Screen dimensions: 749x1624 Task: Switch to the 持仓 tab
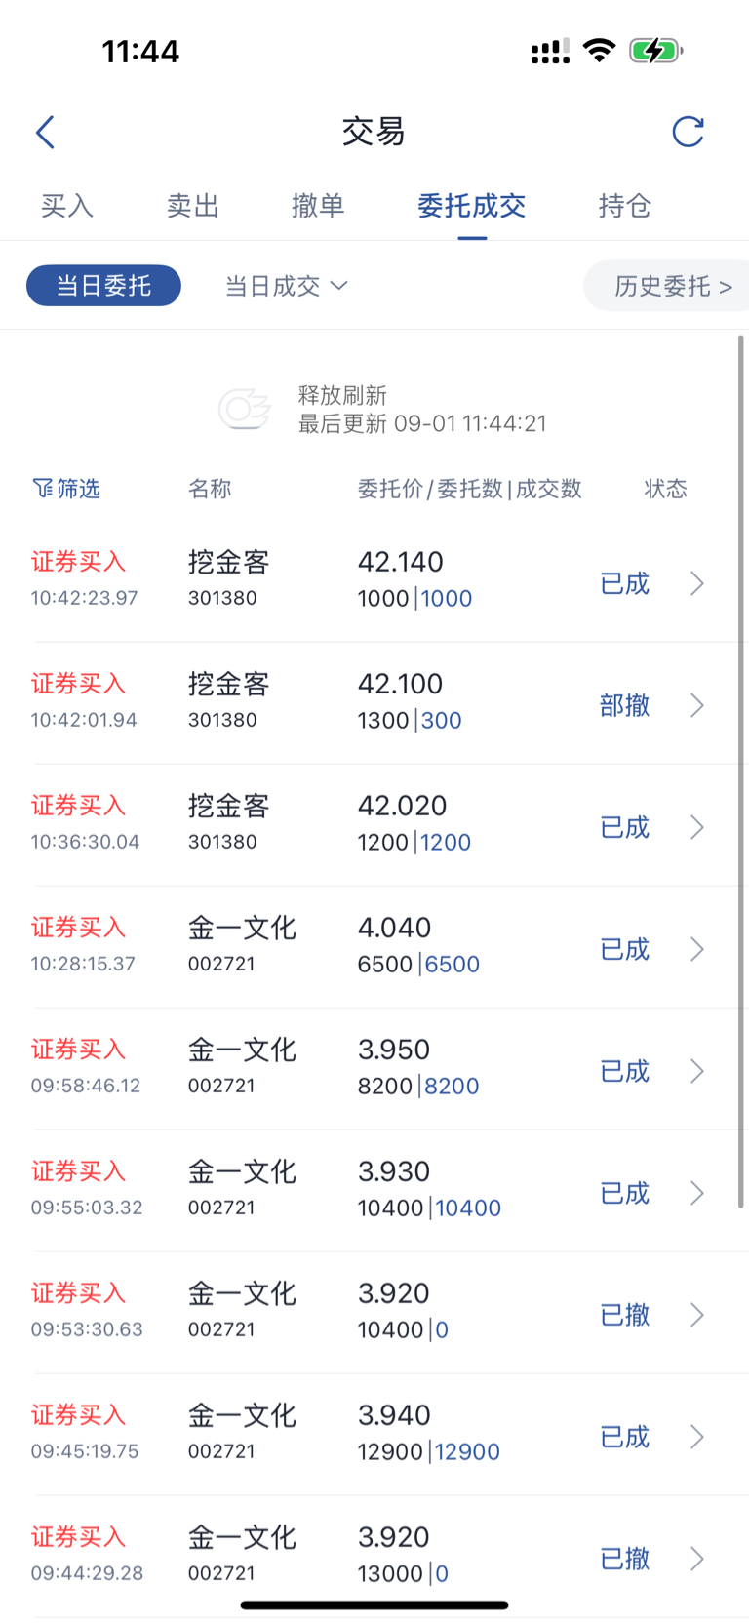625,206
